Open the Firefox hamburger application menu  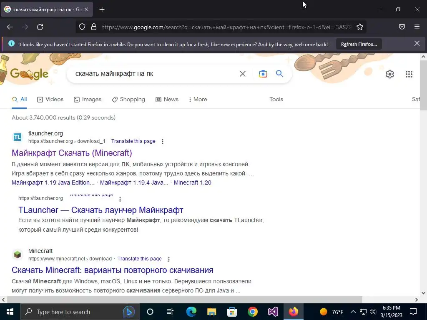tap(417, 27)
